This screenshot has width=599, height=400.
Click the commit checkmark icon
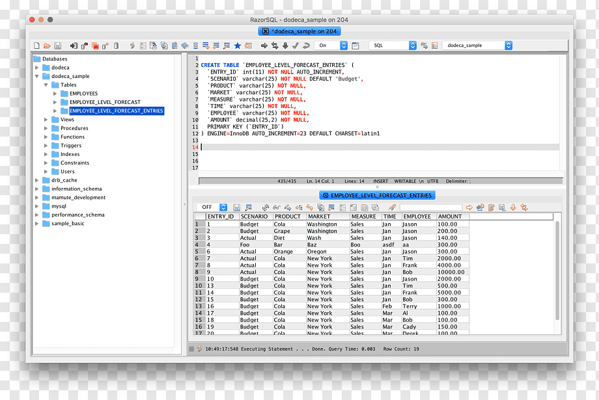point(296,46)
